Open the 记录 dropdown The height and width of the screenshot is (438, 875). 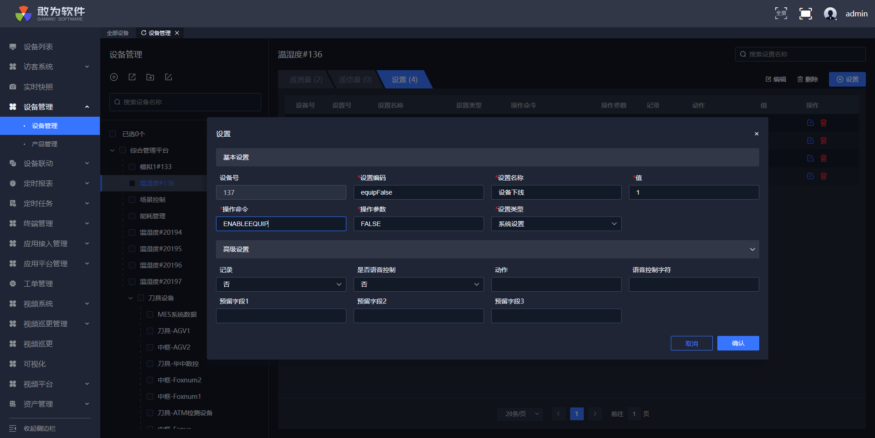(281, 284)
